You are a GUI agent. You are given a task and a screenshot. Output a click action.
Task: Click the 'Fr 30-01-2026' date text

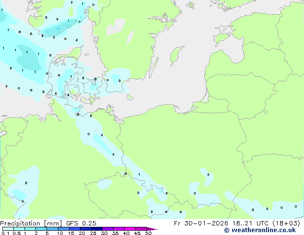(x=201, y=223)
